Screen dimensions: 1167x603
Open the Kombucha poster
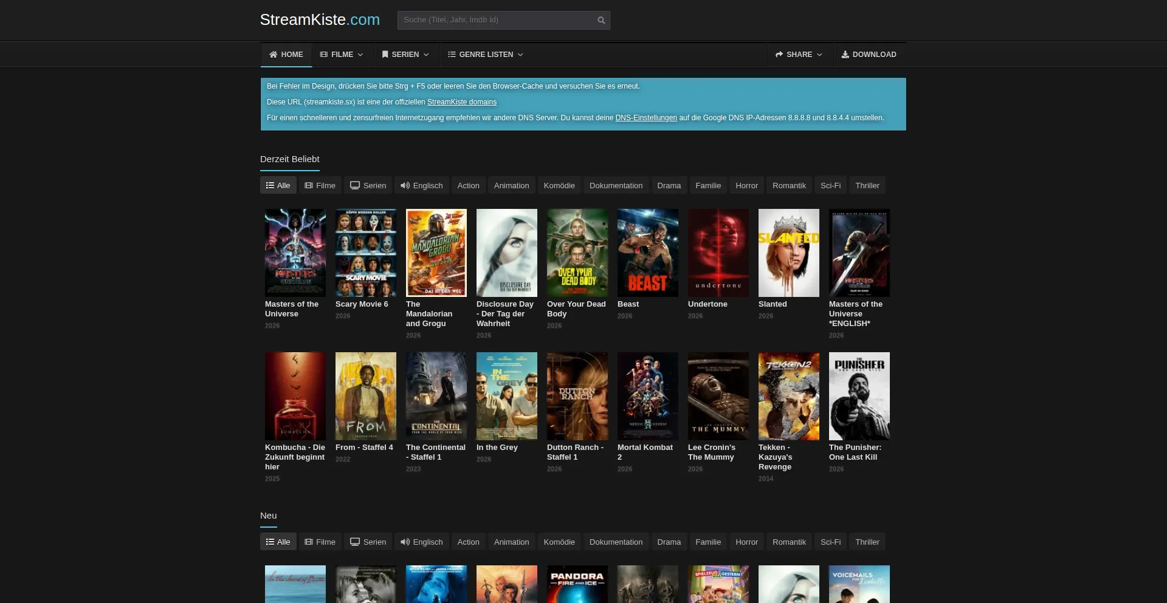295,397
